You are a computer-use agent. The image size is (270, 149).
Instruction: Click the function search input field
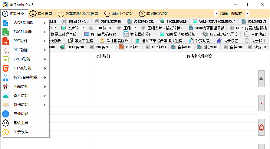point(194,14)
